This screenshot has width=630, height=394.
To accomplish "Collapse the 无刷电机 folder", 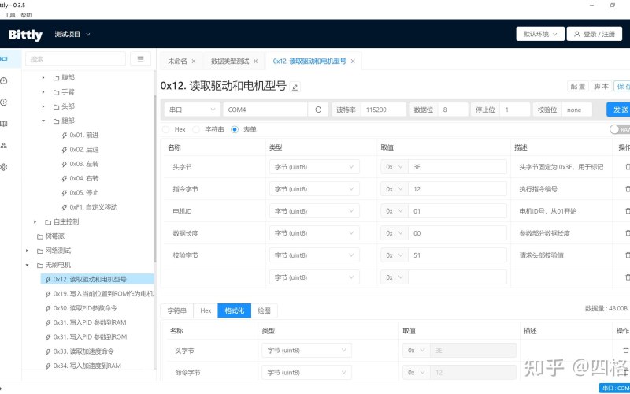I will 28,265.
